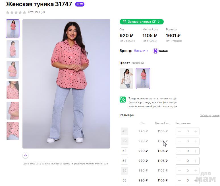Click the green Р/С payment icon

click(123, 100)
